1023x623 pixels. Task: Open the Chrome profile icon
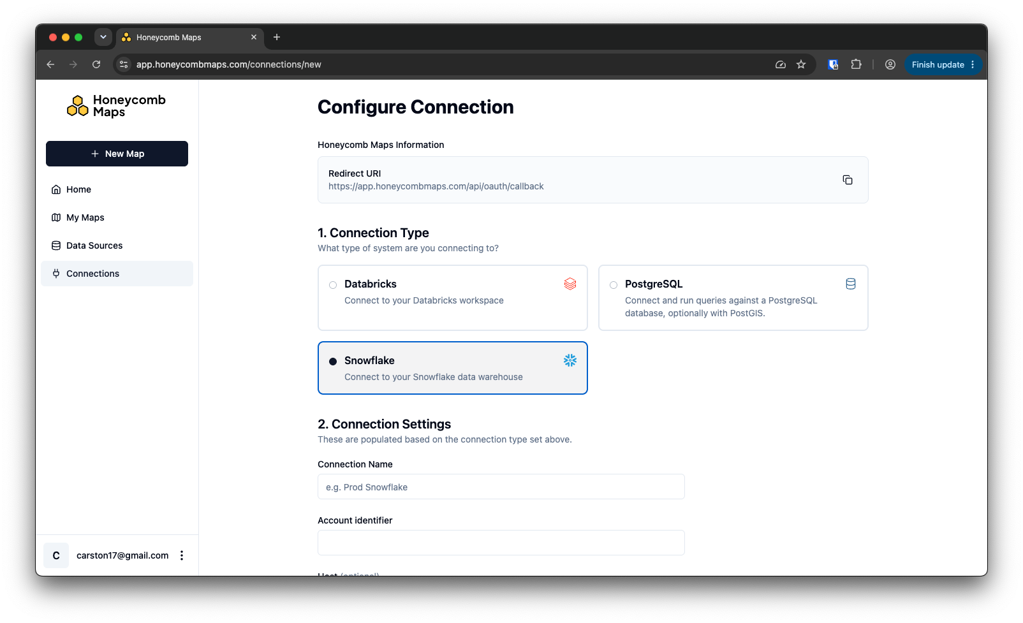[890, 64]
